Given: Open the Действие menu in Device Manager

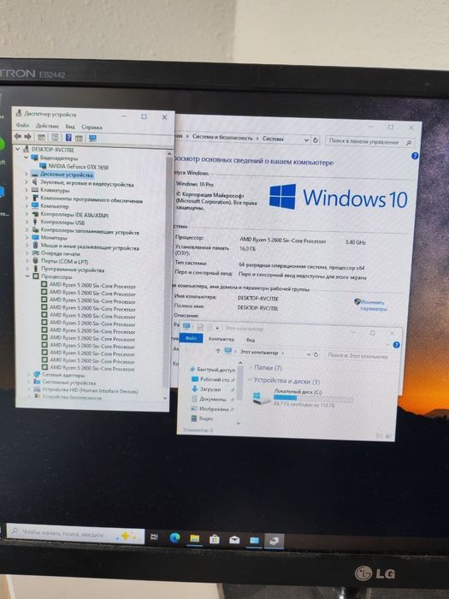Looking at the screenshot, I should click(47, 126).
